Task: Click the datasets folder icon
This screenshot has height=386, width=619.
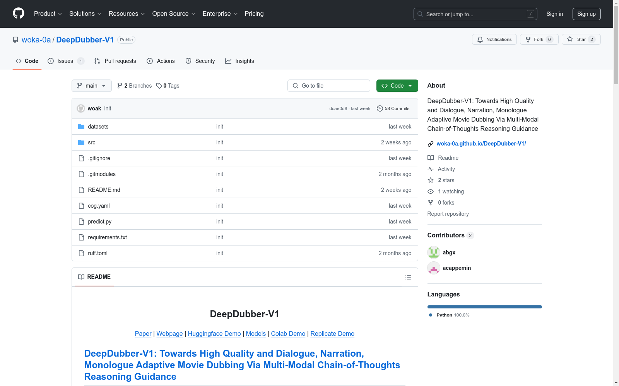Action: coord(81,127)
